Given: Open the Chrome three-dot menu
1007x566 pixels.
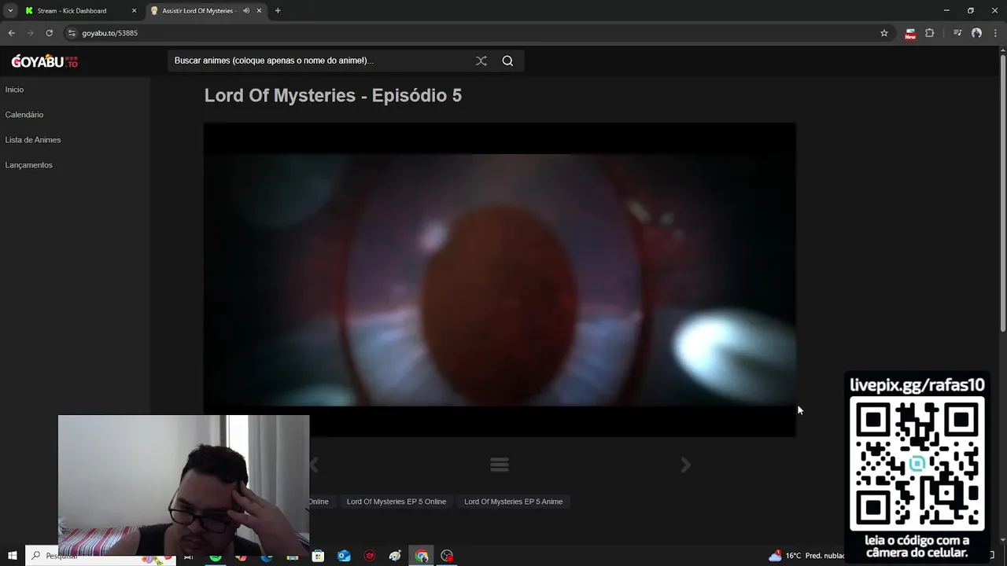Looking at the screenshot, I should 994,33.
